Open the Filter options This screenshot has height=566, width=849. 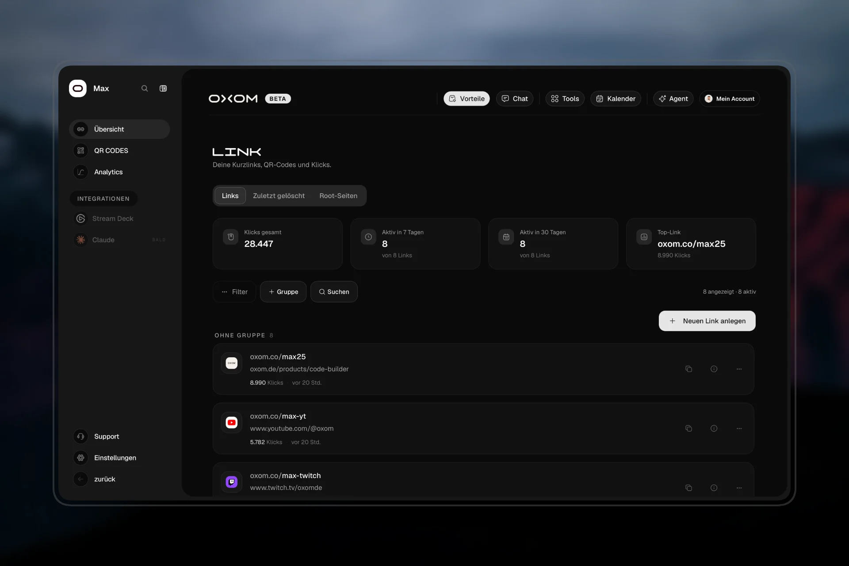(234, 292)
